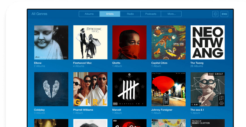Open the Coldplay Ghost Stories wings cover
Viewport: 246px width, 127px height.
coord(51,89)
